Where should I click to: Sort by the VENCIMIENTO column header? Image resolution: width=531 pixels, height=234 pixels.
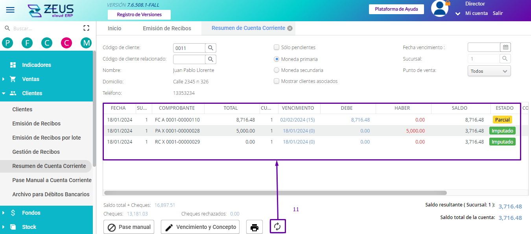298,108
